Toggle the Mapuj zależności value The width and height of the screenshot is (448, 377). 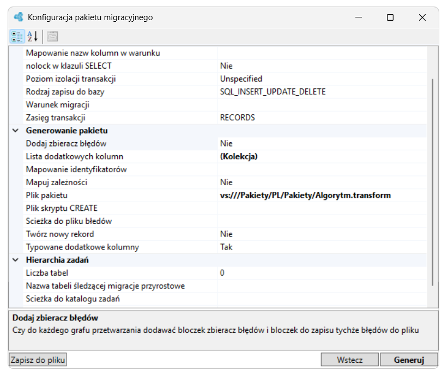322,182
